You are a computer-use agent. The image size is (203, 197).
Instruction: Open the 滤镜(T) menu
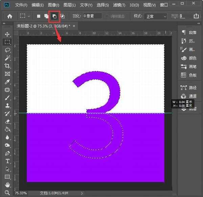coord(118,5)
